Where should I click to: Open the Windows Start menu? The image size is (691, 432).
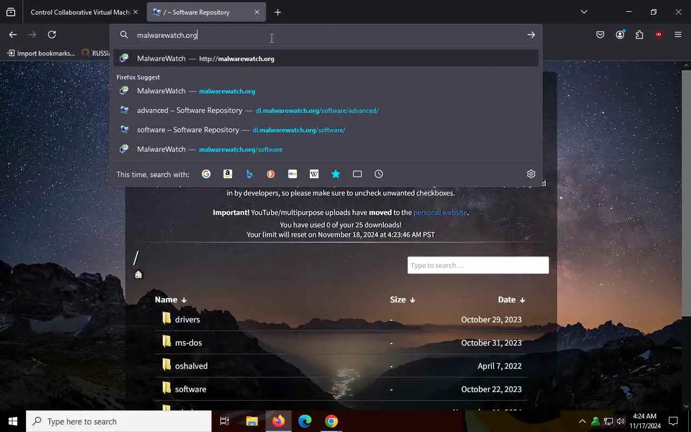click(x=13, y=421)
